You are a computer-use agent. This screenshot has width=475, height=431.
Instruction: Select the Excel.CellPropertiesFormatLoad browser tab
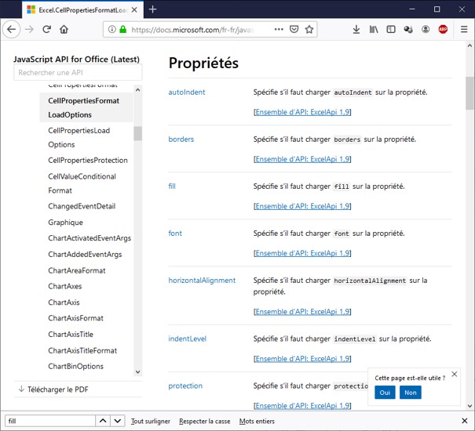tap(82, 9)
